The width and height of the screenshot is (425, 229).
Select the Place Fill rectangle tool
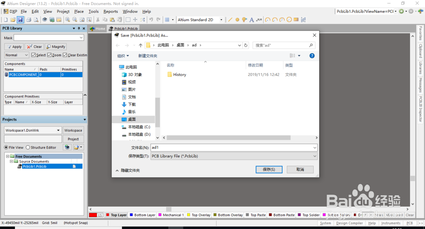click(296, 20)
